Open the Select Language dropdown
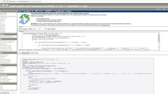This screenshot has height=94, width=168. click(x=34, y=29)
